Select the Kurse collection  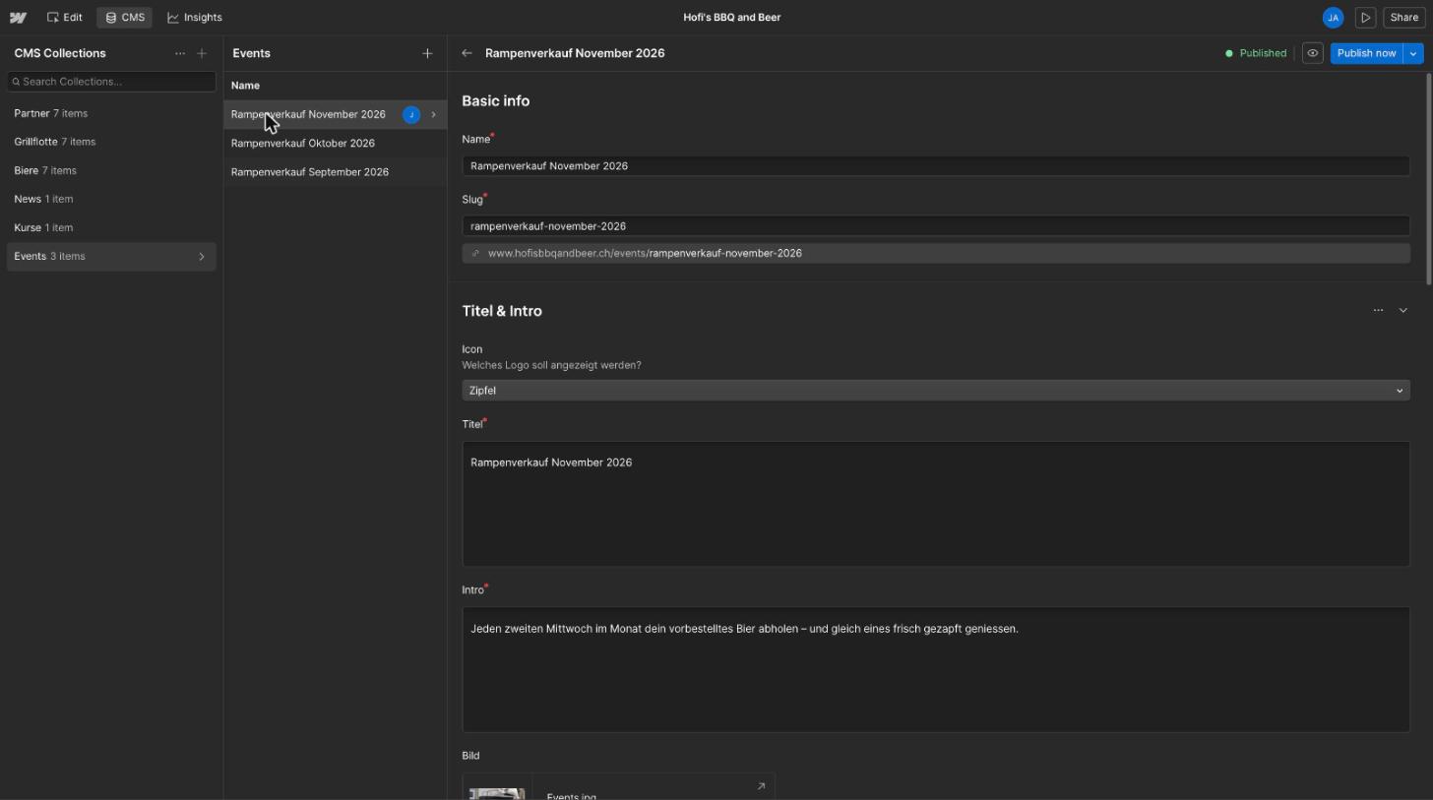[111, 228]
